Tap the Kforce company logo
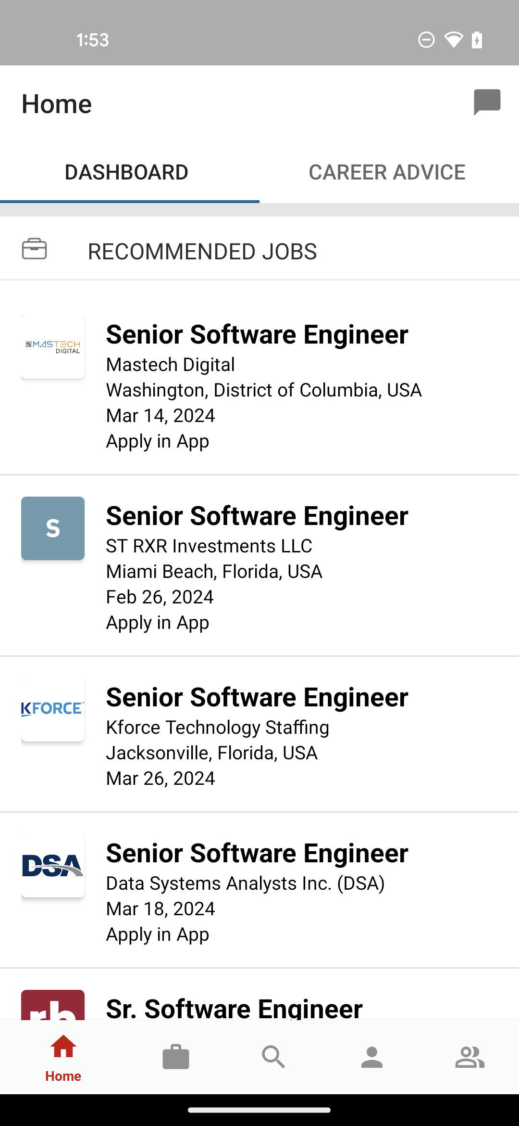Screen dimensions: 519x1126 pyautogui.click(x=53, y=710)
